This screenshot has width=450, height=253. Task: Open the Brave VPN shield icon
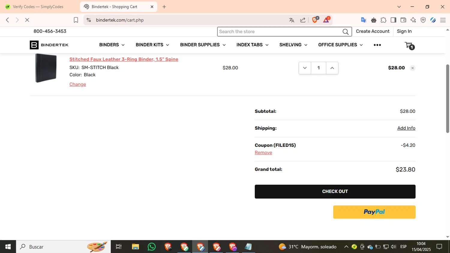(x=423, y=20)
